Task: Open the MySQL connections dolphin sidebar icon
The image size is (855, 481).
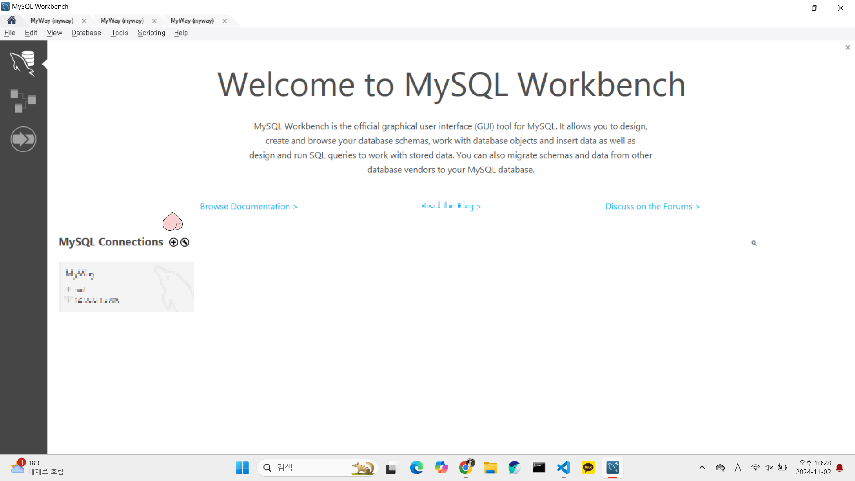Action: [23, 63]
